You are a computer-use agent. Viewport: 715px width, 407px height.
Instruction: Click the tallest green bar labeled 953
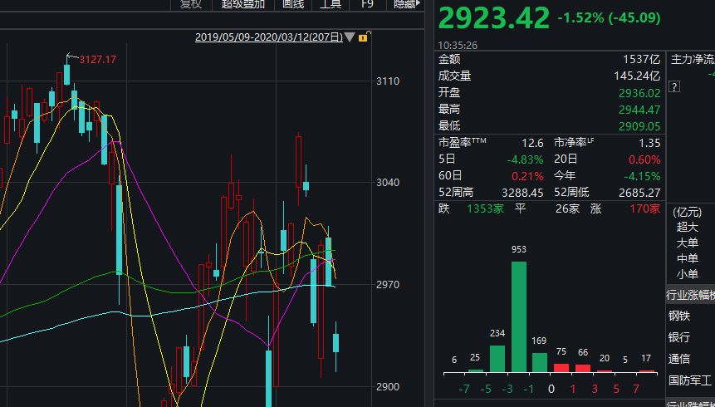519,316
